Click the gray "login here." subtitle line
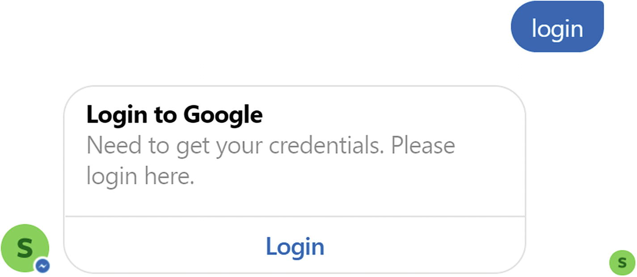This screenshot has height=277, width=637. 140,176
